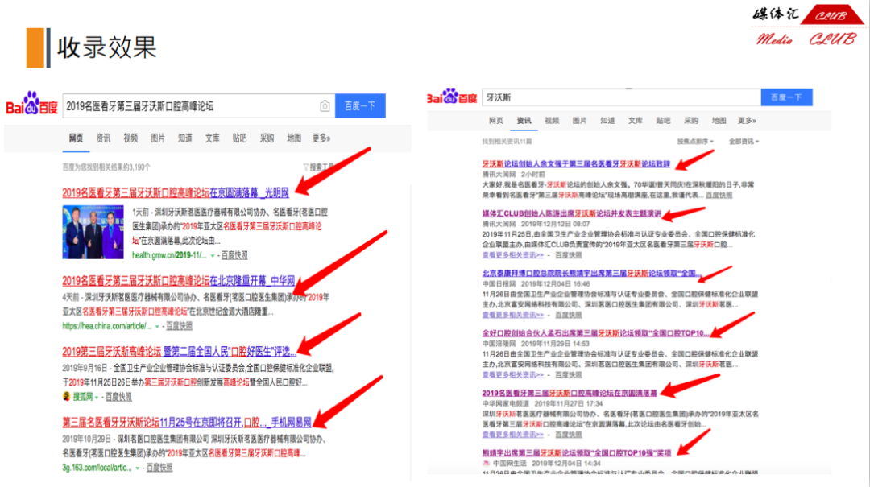Select the 网页 tab in right Baidu window
The image size is (870, 487).
click(x=496, y=120)
